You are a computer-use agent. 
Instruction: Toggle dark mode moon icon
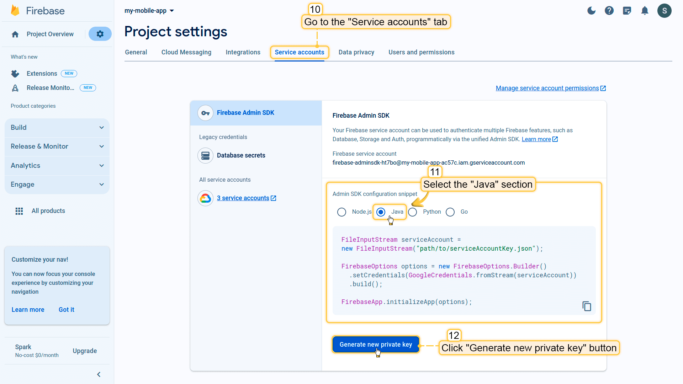click(x=591, y=11)
